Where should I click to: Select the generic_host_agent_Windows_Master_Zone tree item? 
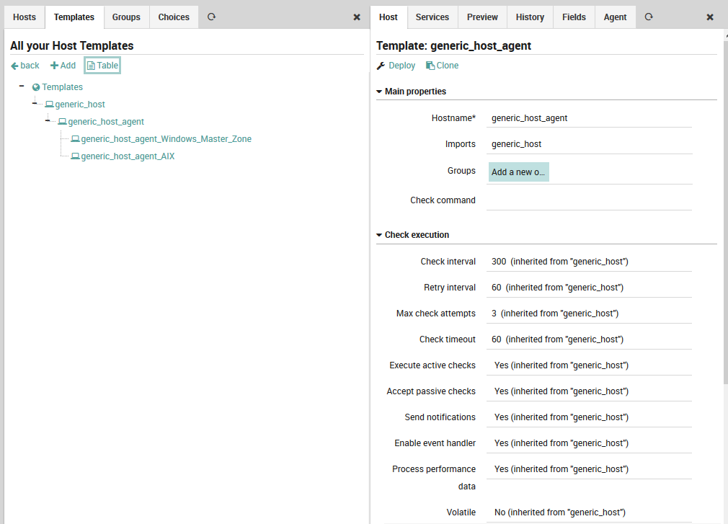(76, 138)
